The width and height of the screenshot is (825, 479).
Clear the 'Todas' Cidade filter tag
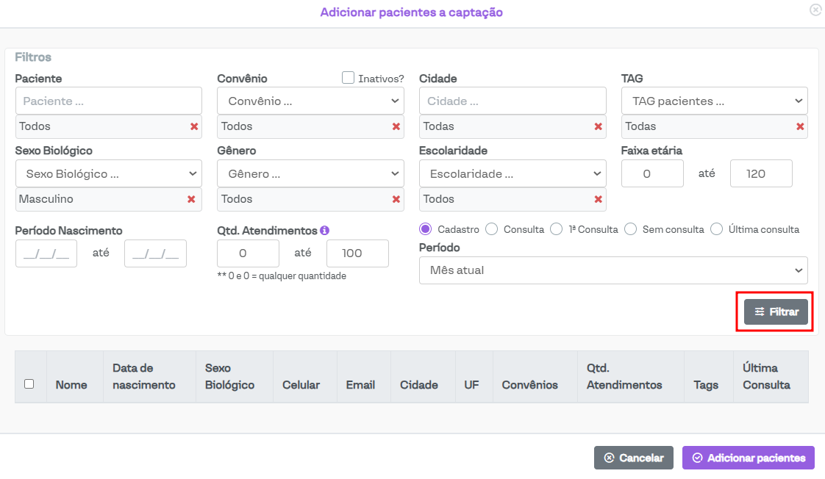(599, 126)
